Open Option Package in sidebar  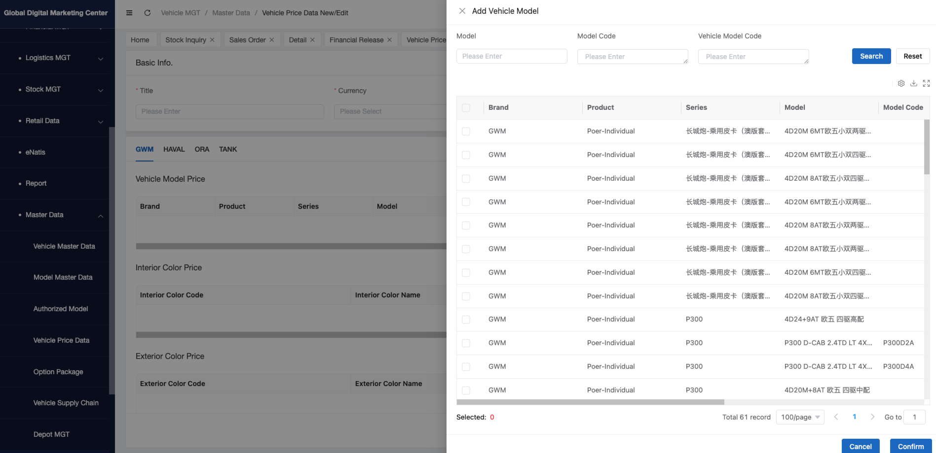click(58, 372)
